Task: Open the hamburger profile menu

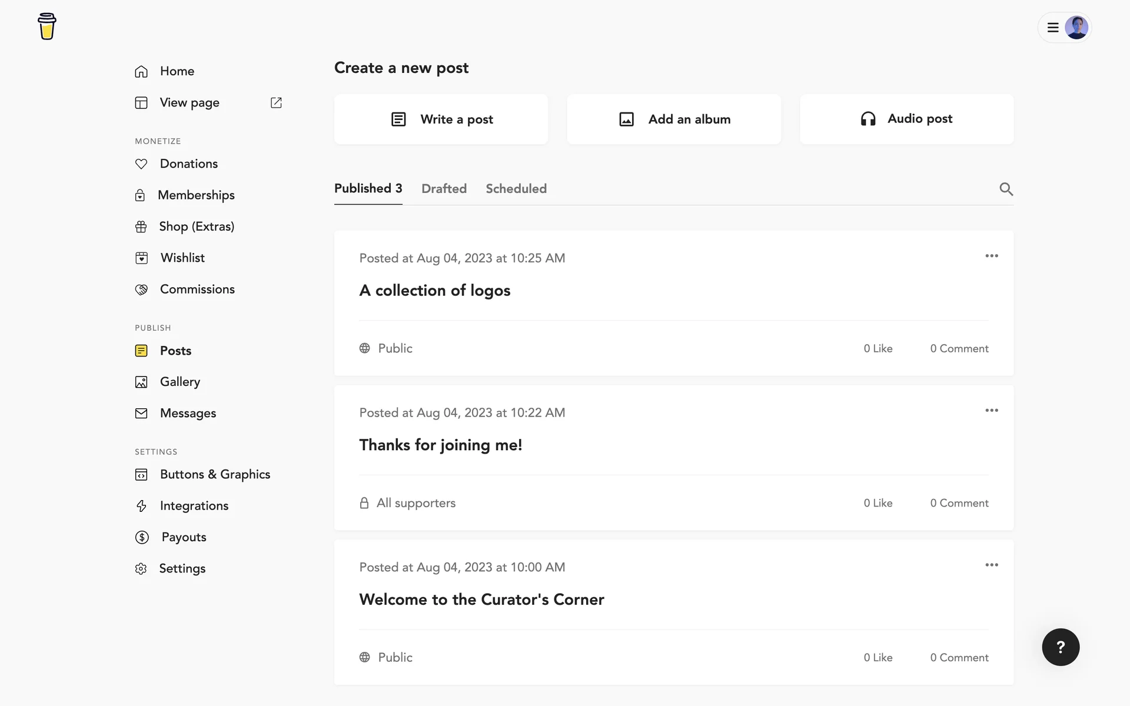Action: (x=1053, y=28)
